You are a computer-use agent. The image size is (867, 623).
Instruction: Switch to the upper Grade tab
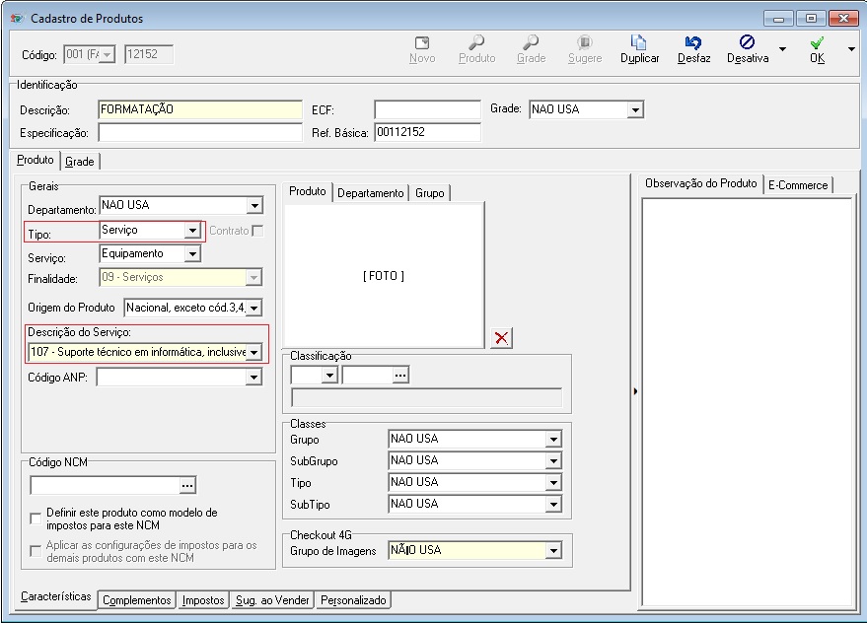(80, 162)
